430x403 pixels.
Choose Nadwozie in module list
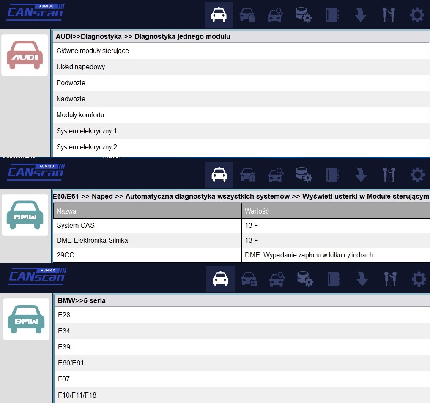pos(241,99)
